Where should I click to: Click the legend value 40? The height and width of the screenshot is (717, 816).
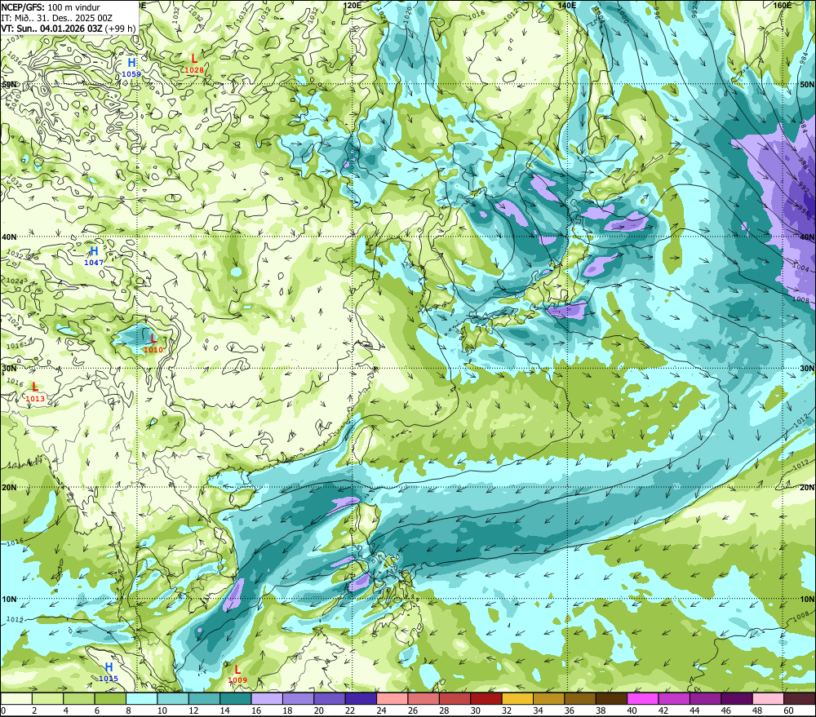point(632,710)
